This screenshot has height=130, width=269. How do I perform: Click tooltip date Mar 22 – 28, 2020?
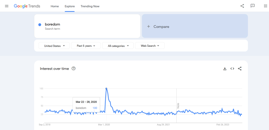(x=86, y=102)
